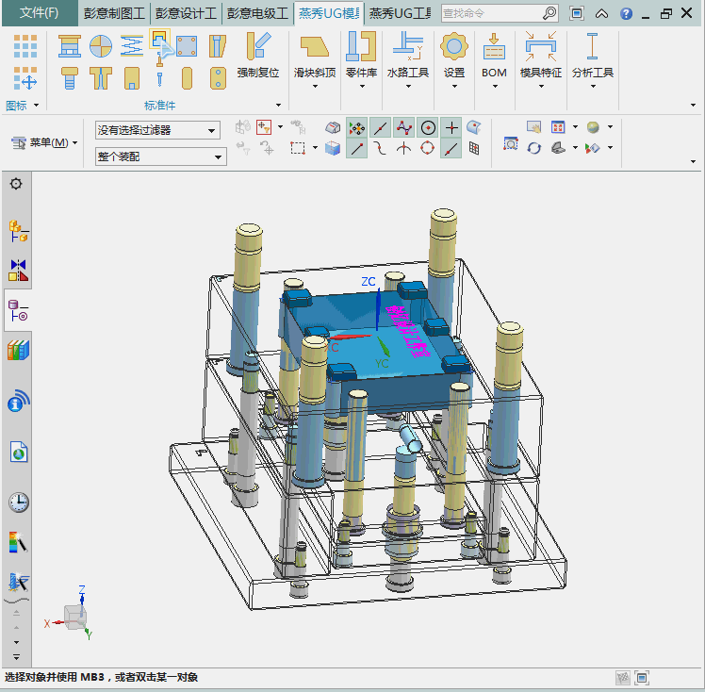Click the status bar full screen icon
This screenshot has width=705, height=692.
tap(642, 678)
